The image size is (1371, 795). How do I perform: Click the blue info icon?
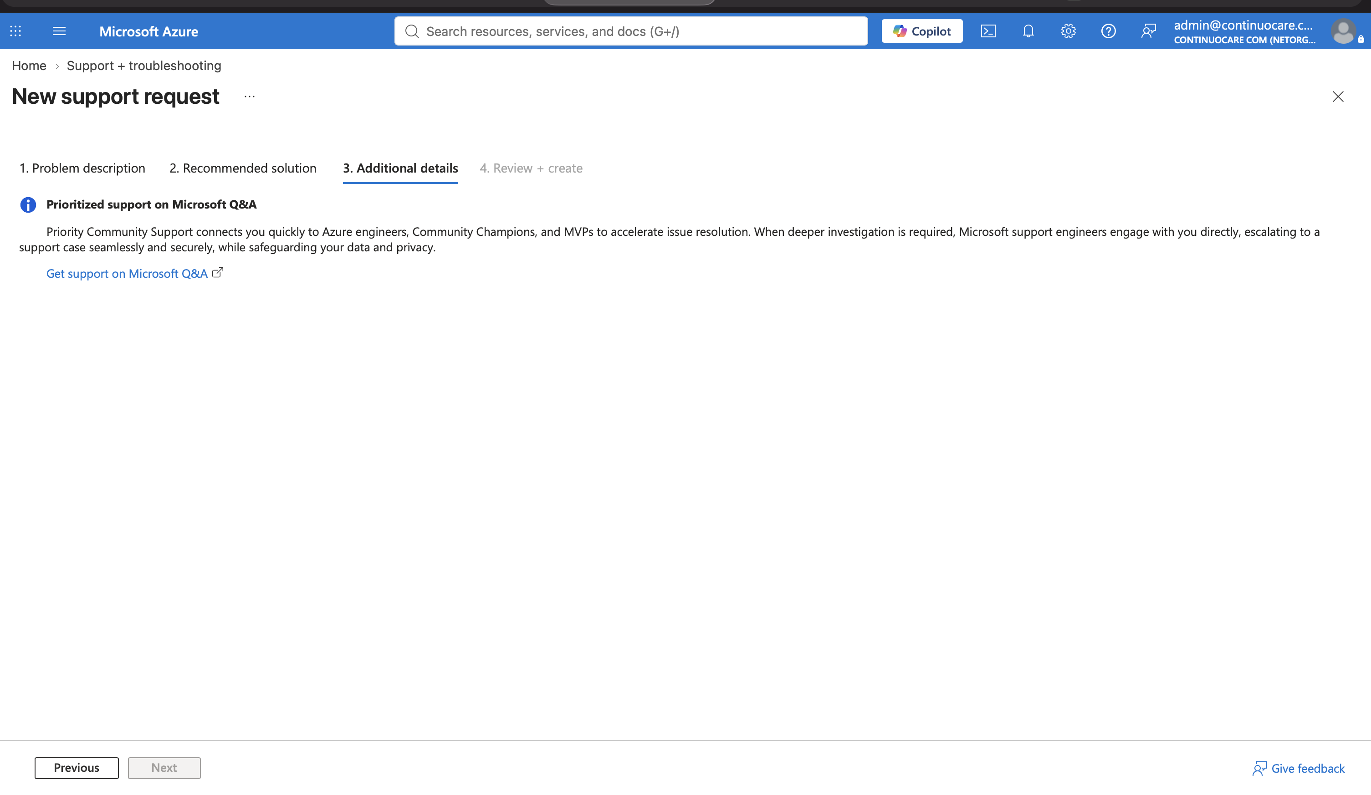click(x=28, y=205)
